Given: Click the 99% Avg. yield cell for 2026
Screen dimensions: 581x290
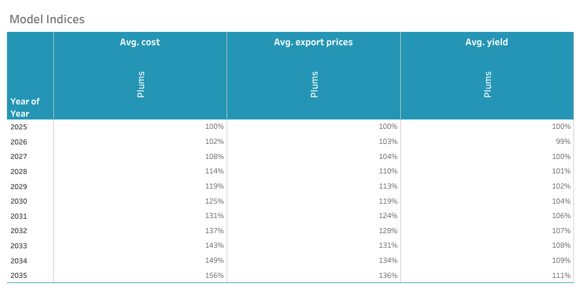Looking at the screenshot, I should click(564, 142).
